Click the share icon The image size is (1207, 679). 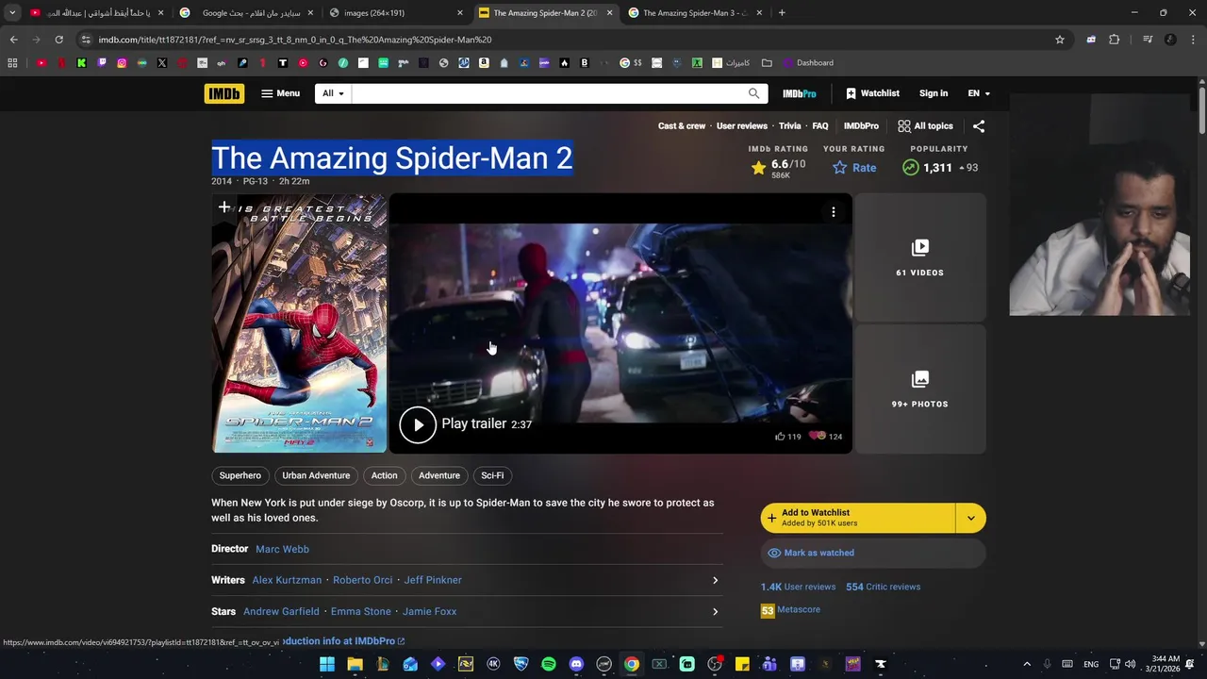click(x=979, y=125)
